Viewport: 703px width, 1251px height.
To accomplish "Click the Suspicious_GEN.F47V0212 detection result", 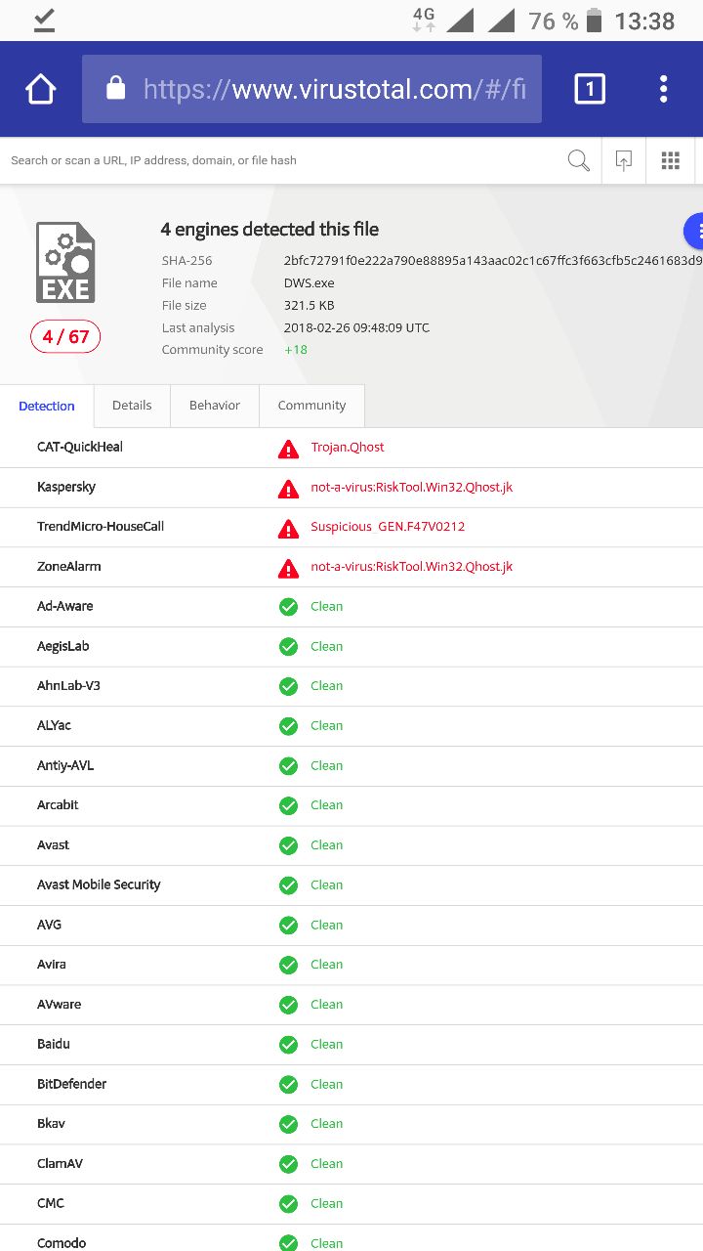I will pos(388,527).
